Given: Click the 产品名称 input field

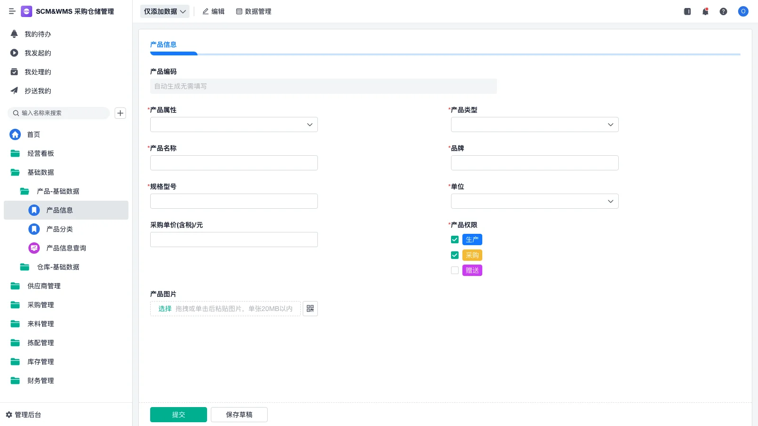Looking at the screenshot, I should pos(234,163).
